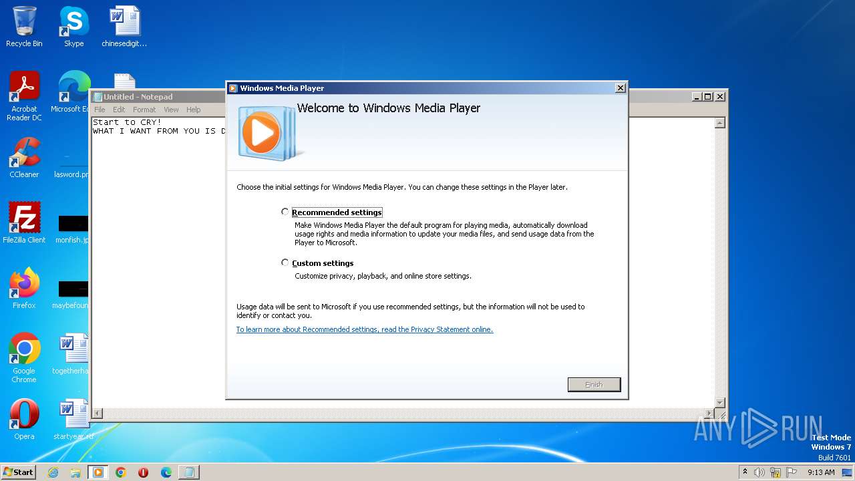Open Windows Explorer folder in taskbar
Image resolution: width=855 pixels, height=481 pixels.
tap(75, 472)
